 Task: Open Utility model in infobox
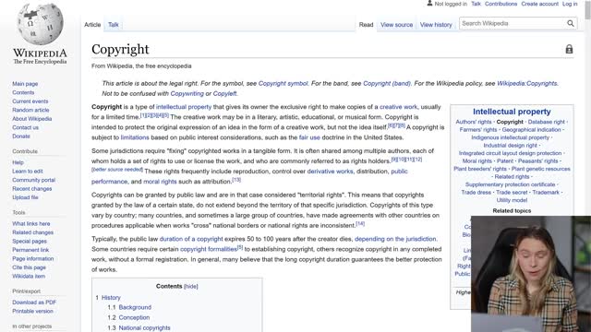pos(512,200)
